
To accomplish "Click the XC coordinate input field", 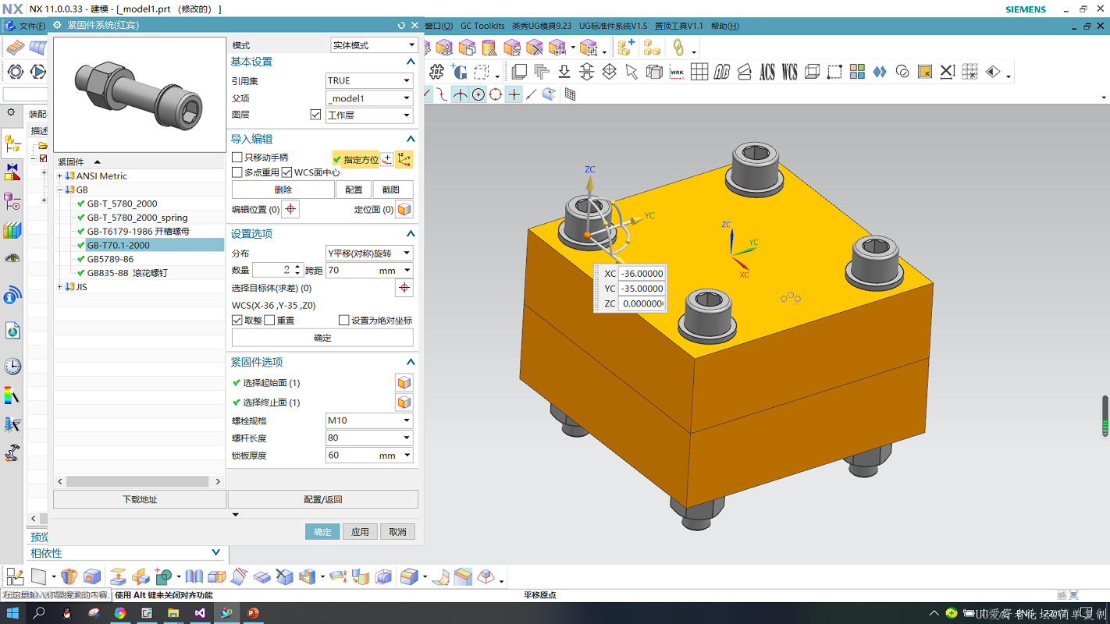I will coord(642,274).
